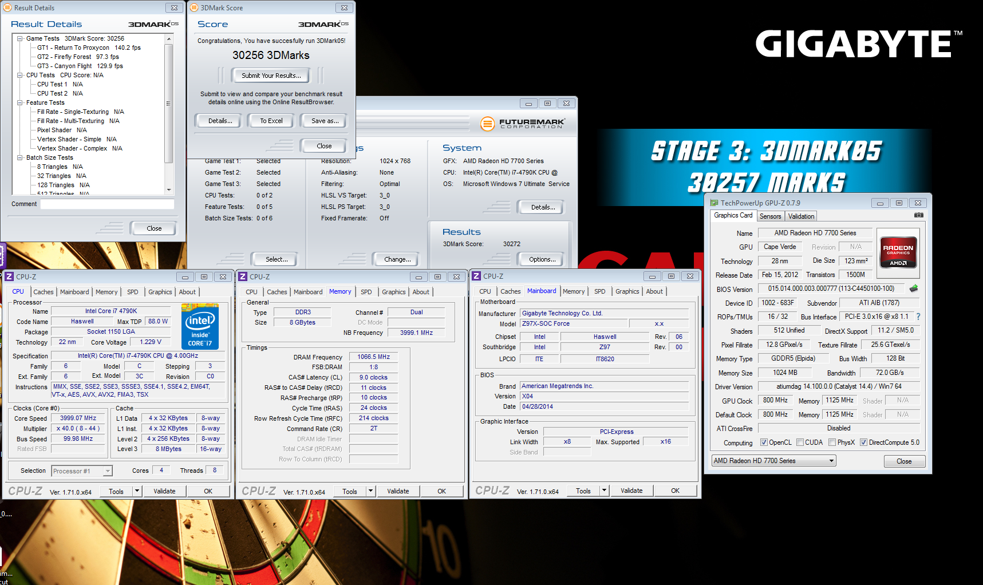The width and height of the screenshot is (983, 585).
Task: Toggle the DirectCompute 5.0 checkbox
Action: (x=863, y=442)
